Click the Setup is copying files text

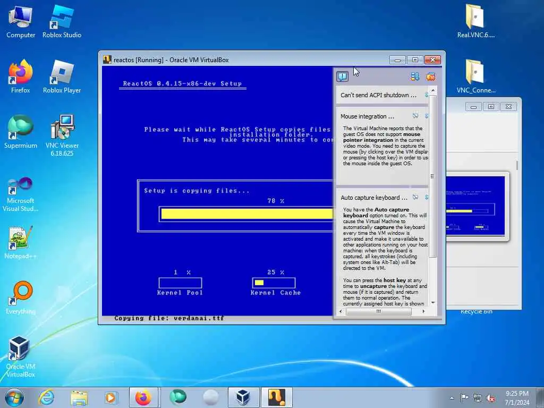[197, 191]
